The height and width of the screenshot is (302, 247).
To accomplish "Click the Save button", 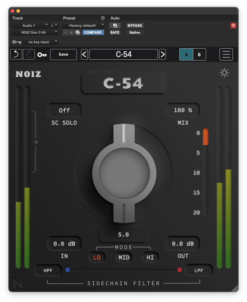I will [x=63, y=54].
